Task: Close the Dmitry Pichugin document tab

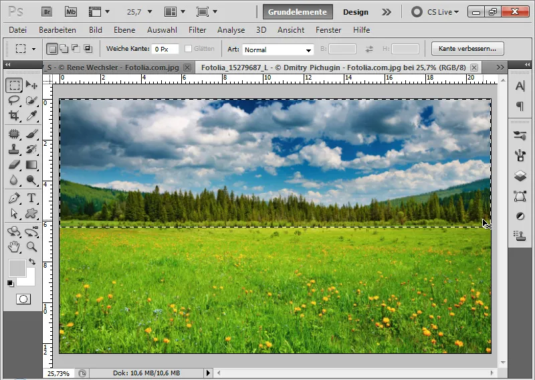Action: click(474, 68)
